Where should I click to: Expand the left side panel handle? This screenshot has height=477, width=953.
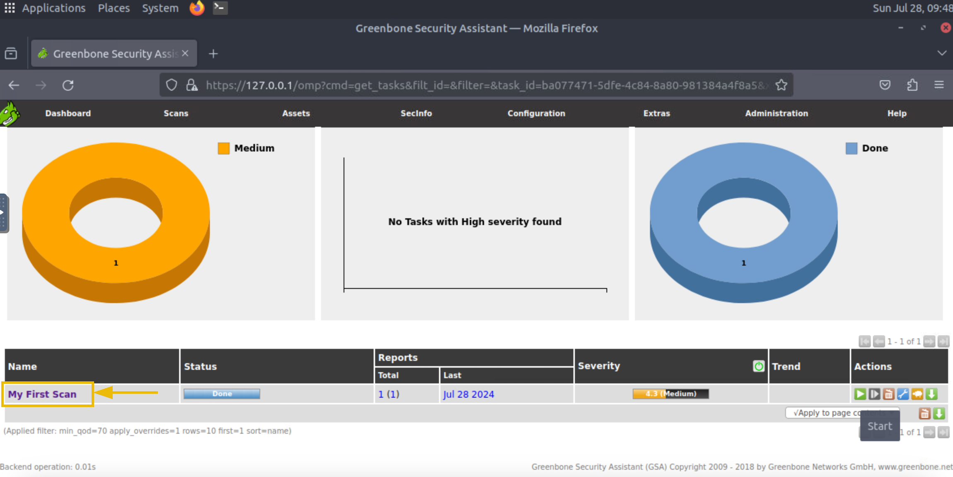coord(3,213)
